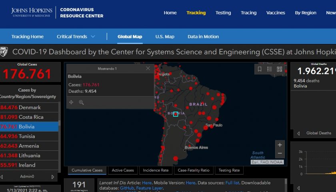
Task: Click left arrow beside Global Deaths label
Action: 298,133
